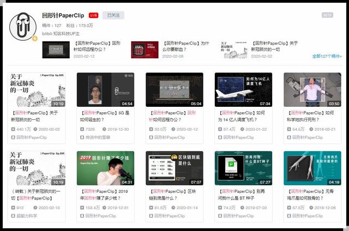Open the 回形针PaperClip paperclip avatar
The image size is (349, 231).
tap(23, 26)
